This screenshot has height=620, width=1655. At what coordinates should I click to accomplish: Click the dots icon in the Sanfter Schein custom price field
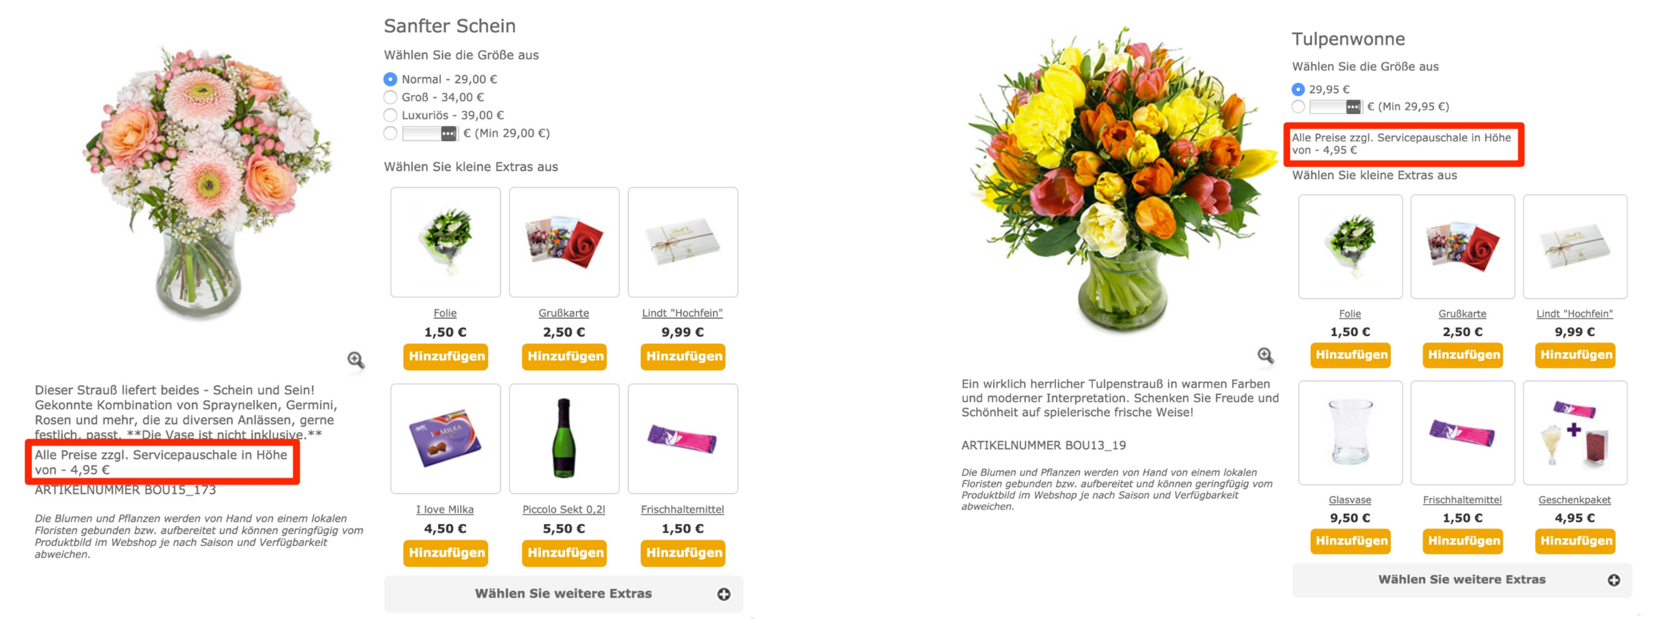[449, 134]
